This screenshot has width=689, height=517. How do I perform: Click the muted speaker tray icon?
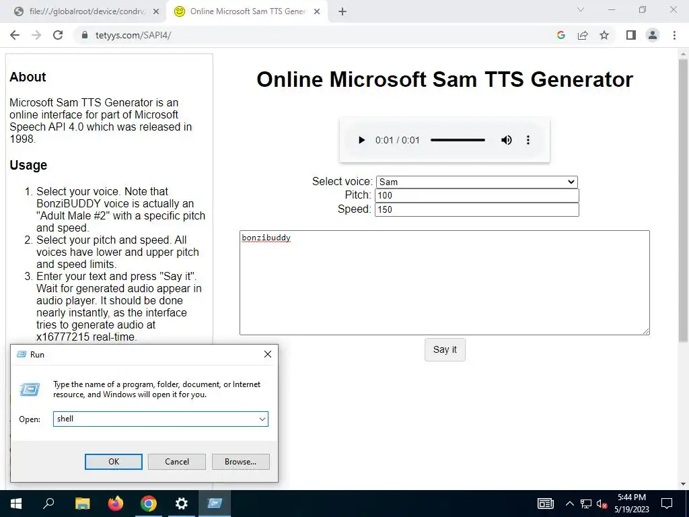pos(602,504)
